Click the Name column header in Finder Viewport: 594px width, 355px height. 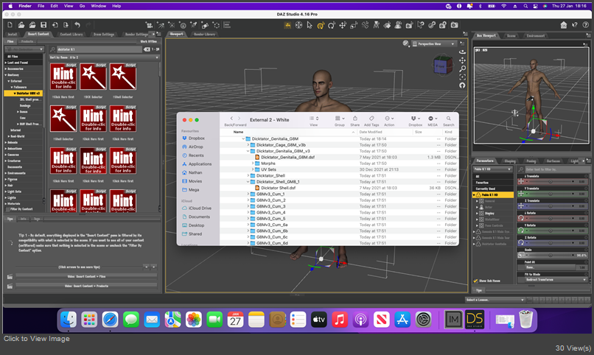point(238,132)
